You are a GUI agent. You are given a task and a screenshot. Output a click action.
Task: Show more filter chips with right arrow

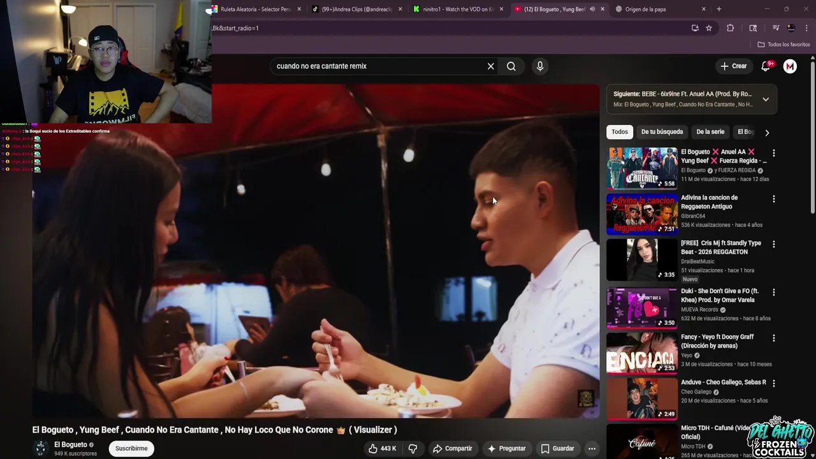pyautogui.click(x=767, y=133)
